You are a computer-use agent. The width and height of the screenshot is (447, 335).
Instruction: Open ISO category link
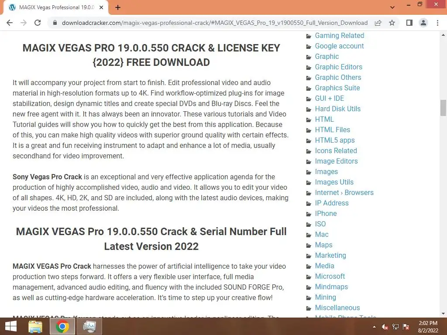coord(320,224)
